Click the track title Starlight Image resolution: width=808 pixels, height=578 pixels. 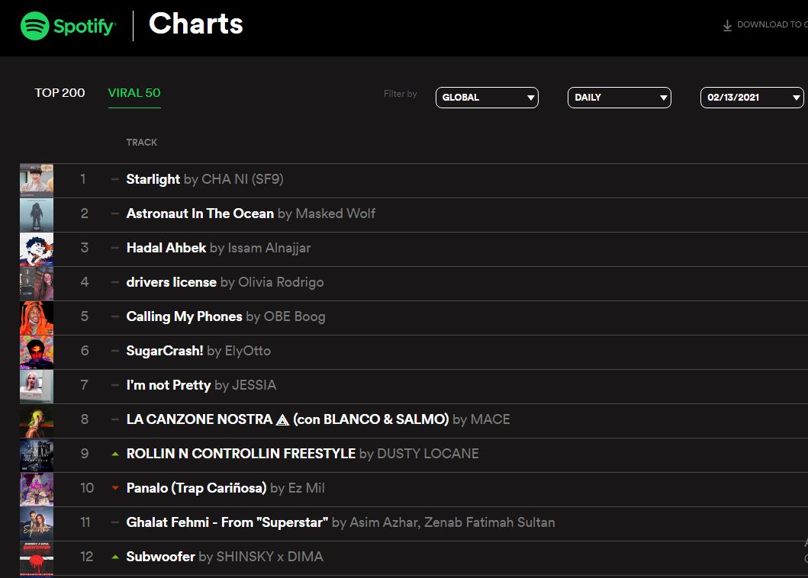click(153, 179)
